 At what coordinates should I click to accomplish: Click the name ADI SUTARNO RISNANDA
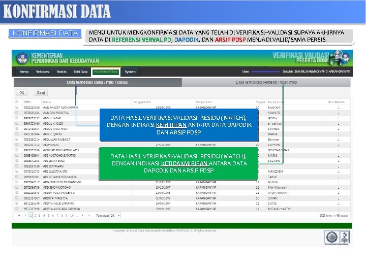[60, 177]
